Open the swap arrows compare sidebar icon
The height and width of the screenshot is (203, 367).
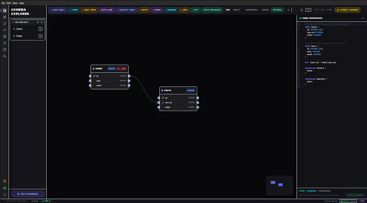pos(5,23)
